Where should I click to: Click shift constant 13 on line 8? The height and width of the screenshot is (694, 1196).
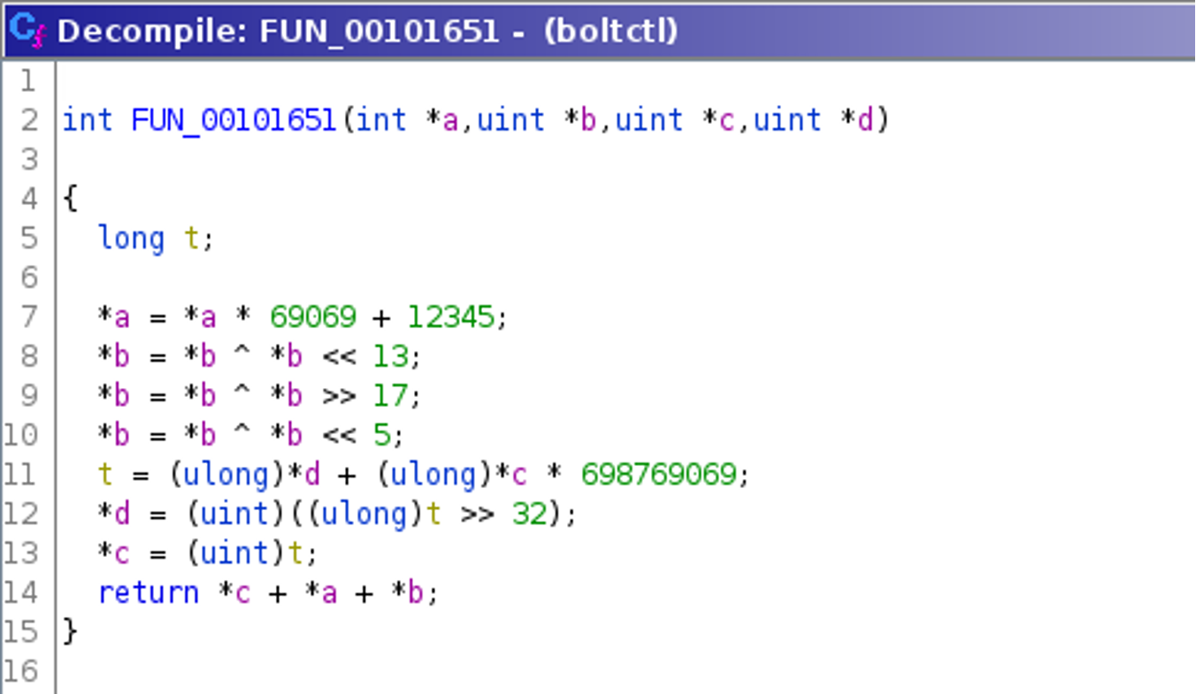tap(389, 356)
